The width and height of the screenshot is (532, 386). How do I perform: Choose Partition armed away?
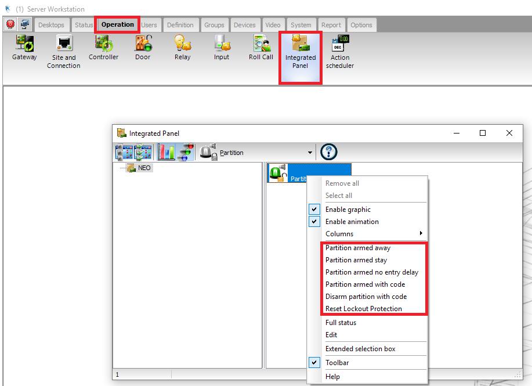(x=357, y=248)
